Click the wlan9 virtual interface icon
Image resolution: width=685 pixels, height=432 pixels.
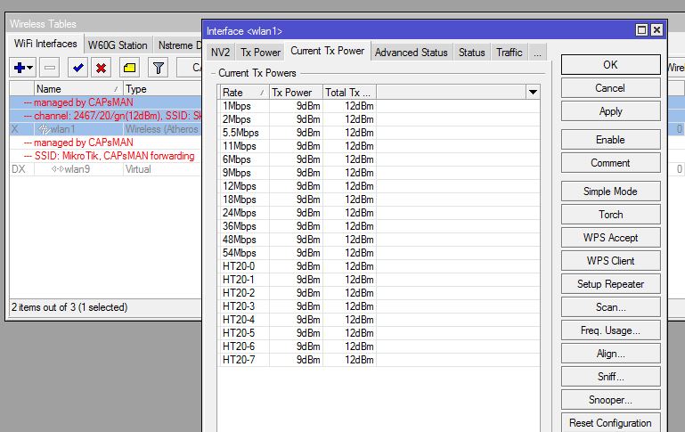(57, 169)
